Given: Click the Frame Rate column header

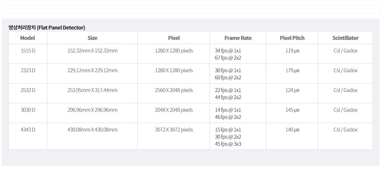Looking at the screenshot, I should [x=238, y=38].
